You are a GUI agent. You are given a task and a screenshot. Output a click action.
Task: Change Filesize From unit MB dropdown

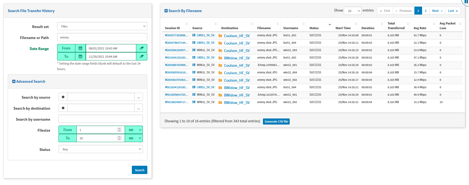(134, 130)
